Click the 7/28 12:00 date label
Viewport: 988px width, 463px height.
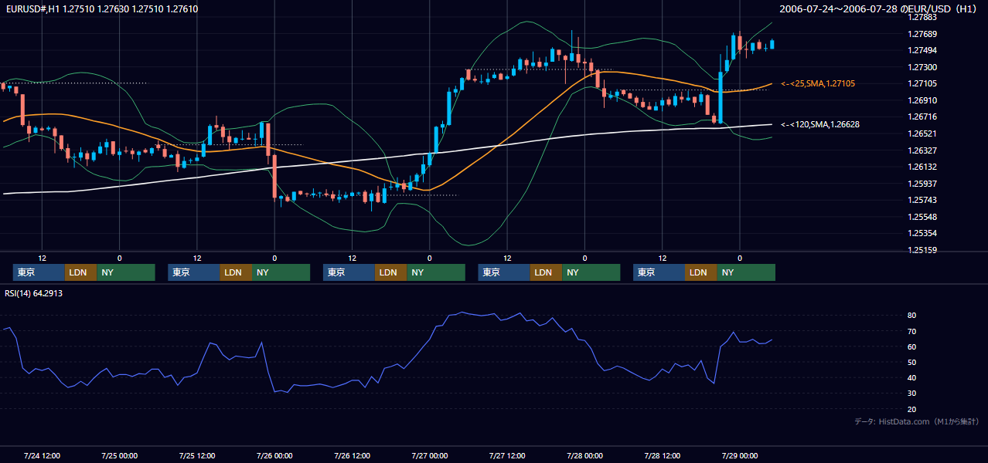pos(663,455)
